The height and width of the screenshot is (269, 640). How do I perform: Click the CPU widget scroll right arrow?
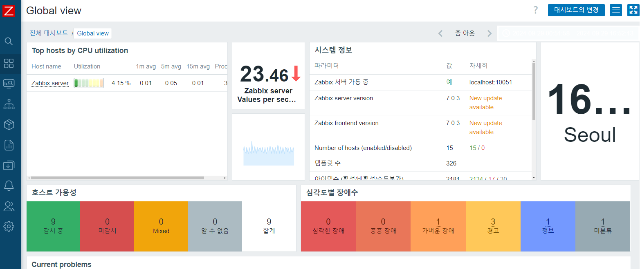[x=225, y=178]
